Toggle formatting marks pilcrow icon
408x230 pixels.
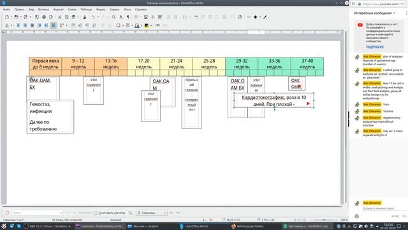128,17
